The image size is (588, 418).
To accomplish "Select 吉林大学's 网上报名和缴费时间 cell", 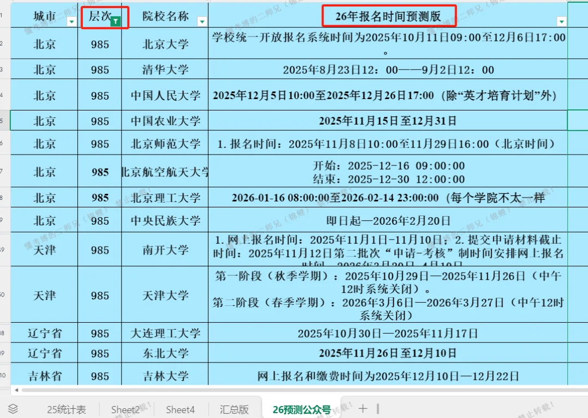I will click(x=388, y=375).
